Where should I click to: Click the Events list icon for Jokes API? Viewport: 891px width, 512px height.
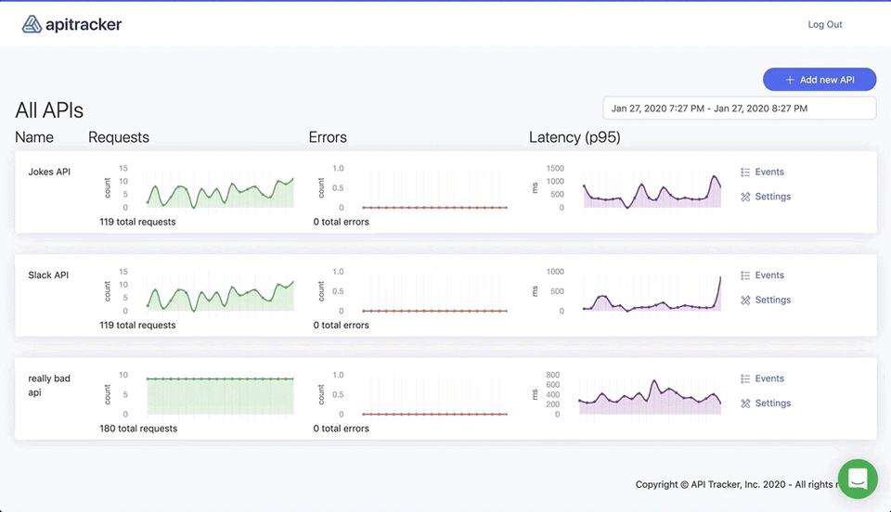pyautogui.click(x=745, y=172)
